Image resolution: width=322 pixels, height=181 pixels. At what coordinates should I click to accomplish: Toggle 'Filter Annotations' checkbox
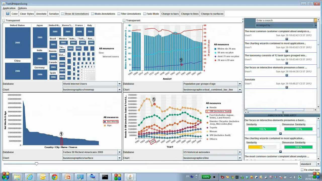(118, 14)
